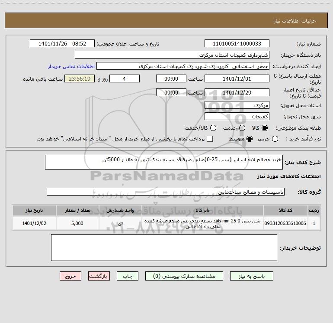This screenshot has height=323, width=333.
Task: Open اطلاعات تماس خریدار link
Action: 71,66
